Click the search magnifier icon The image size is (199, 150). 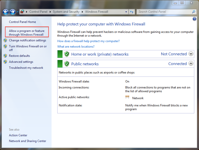click(194, 12)
